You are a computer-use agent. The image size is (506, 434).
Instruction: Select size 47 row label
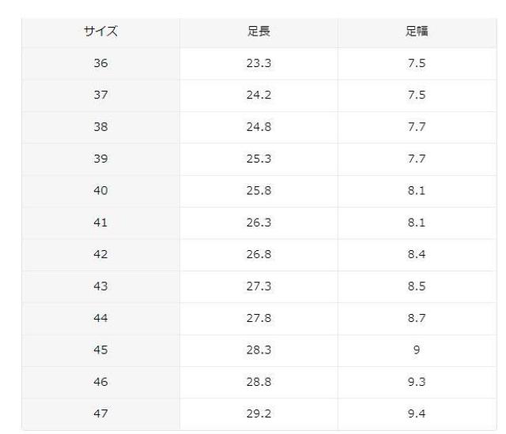coord(100,413)
